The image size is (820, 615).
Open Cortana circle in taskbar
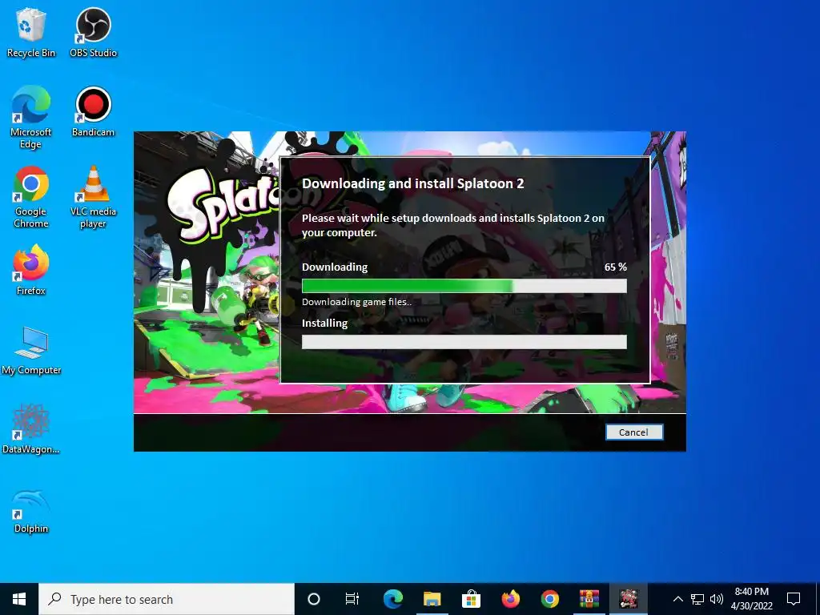[x=314, y=599]
